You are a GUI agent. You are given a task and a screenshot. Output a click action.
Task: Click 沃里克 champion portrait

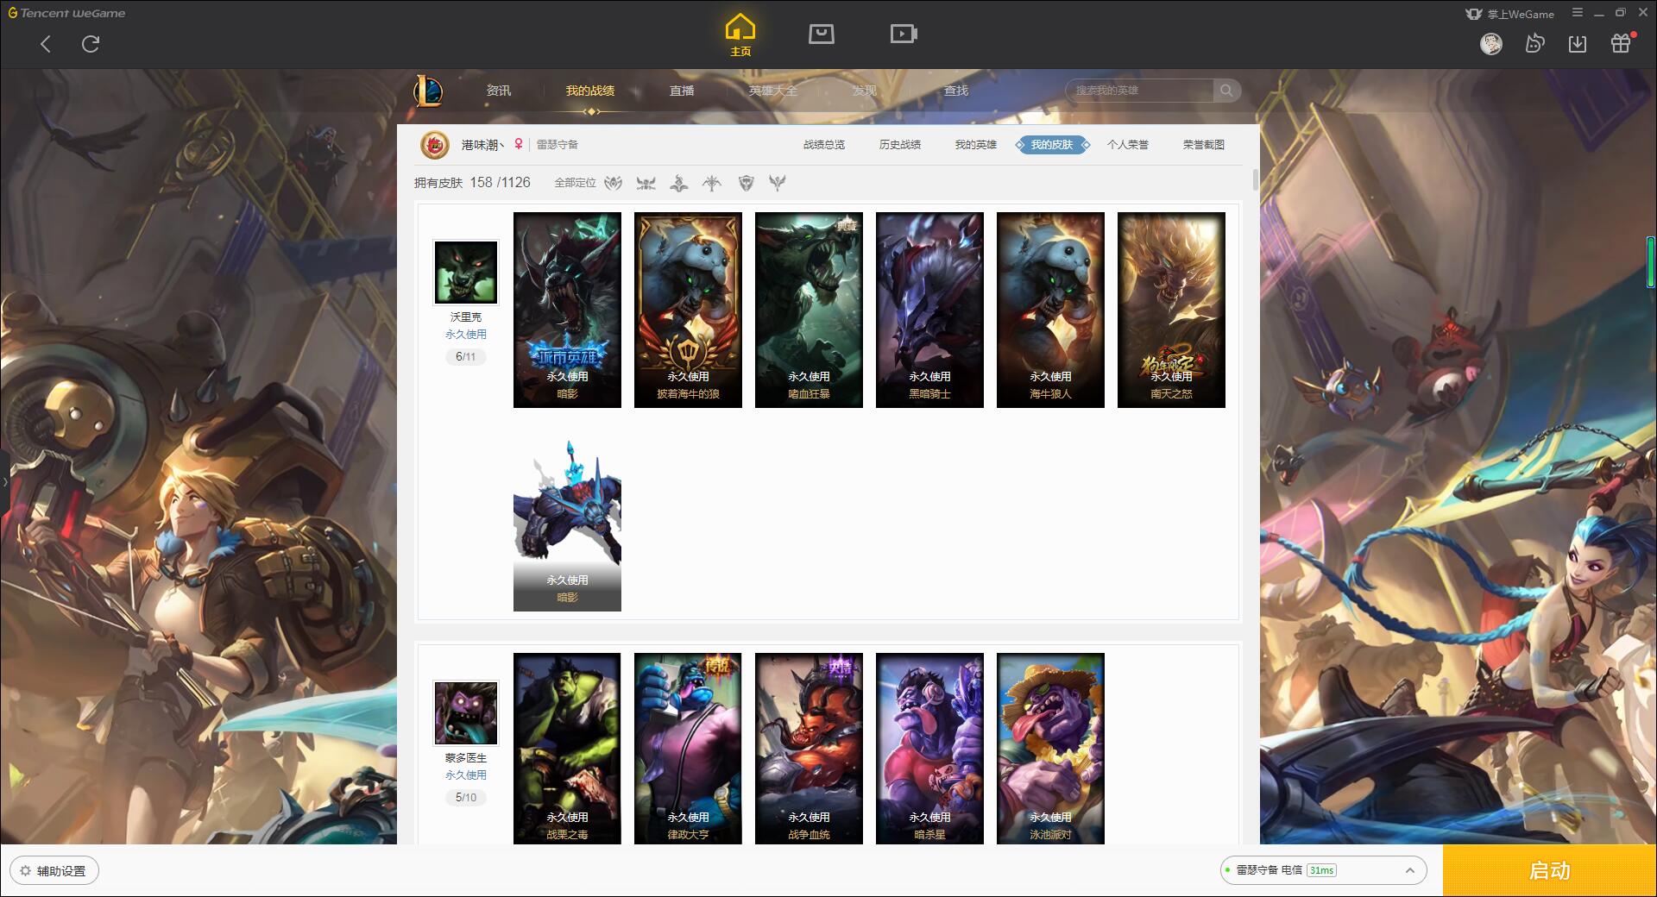click(x=465, y=272)
